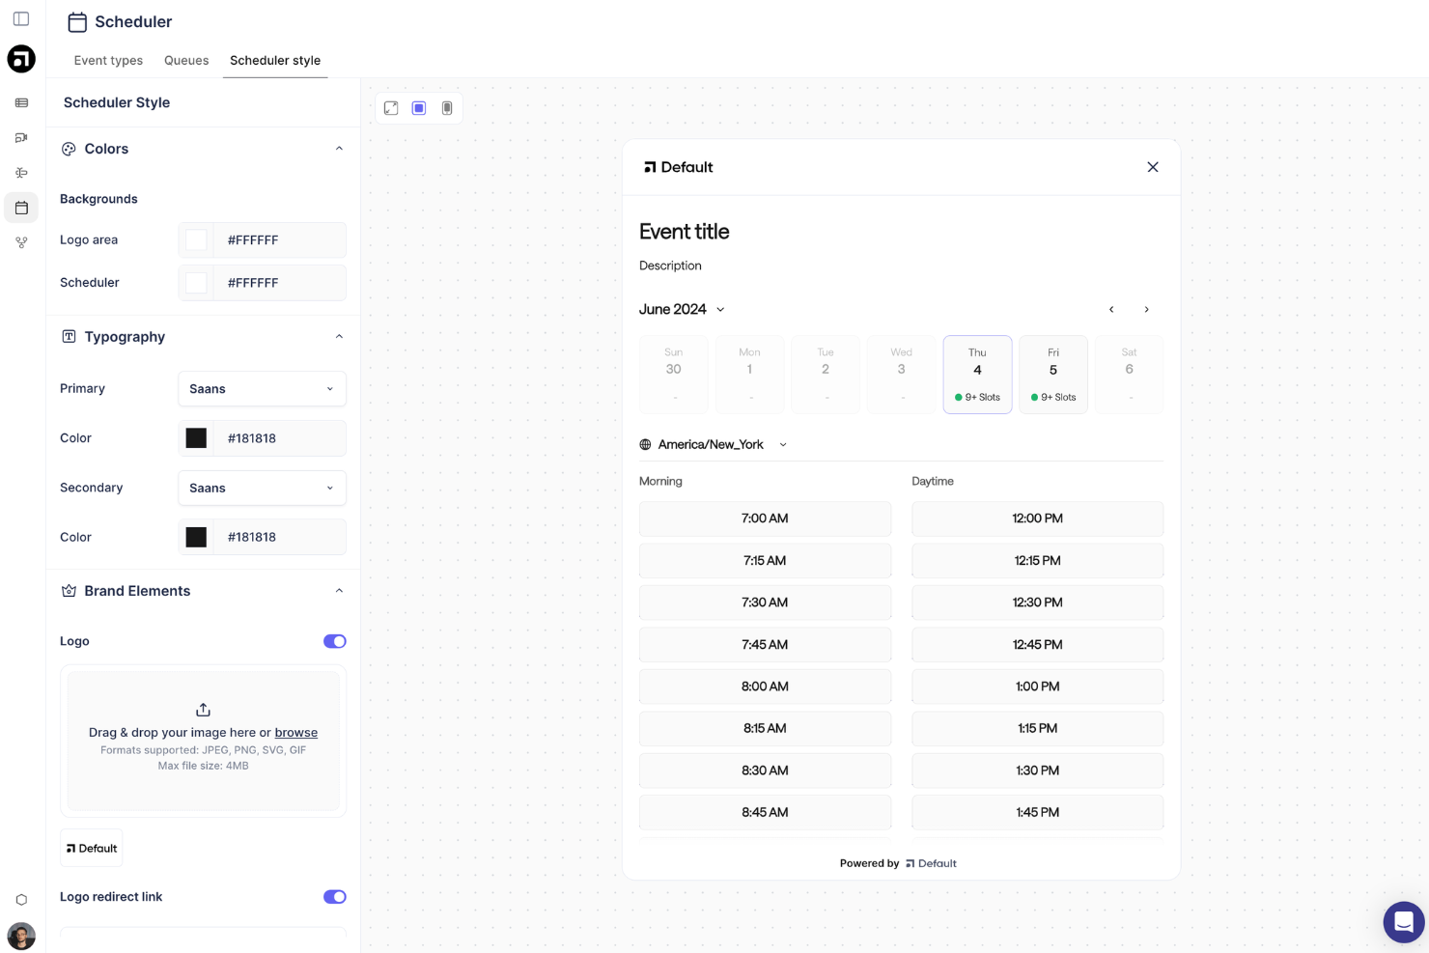Collapse the Typography section

point(339,336)
